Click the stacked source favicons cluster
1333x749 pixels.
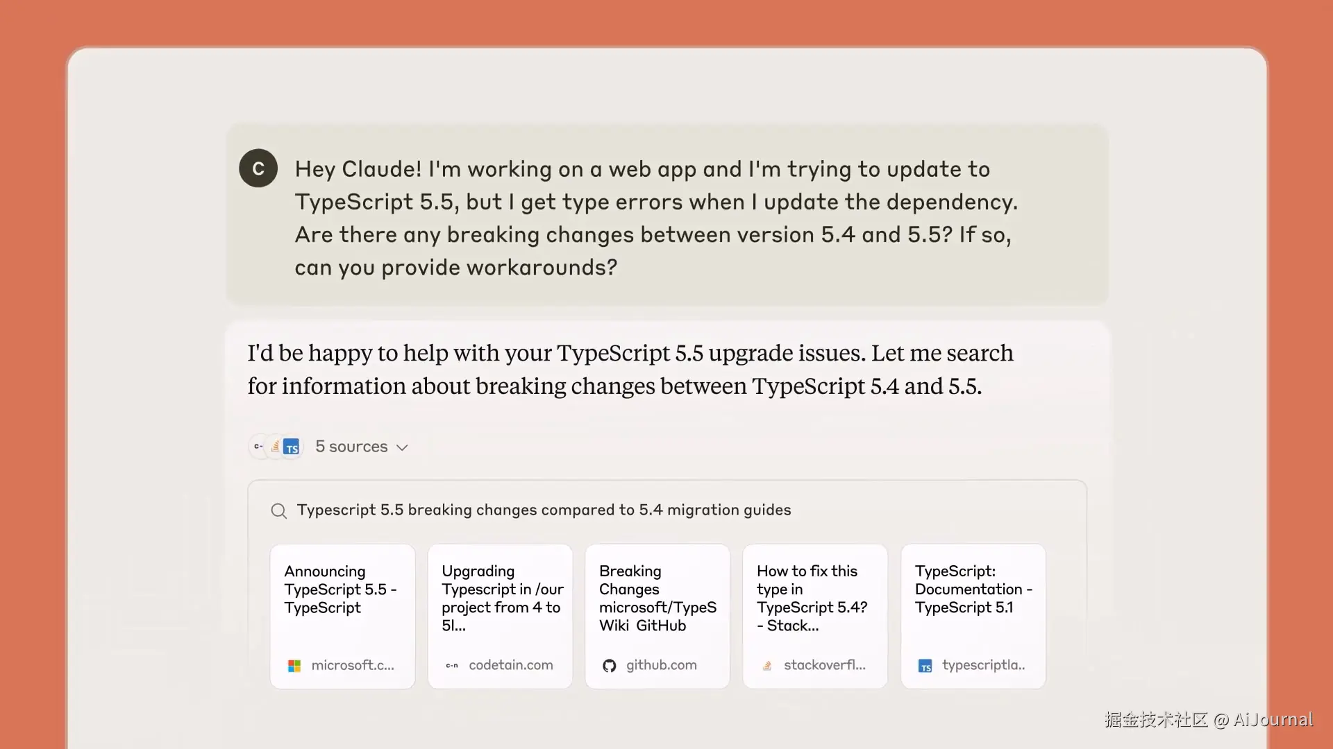(276, 447)
